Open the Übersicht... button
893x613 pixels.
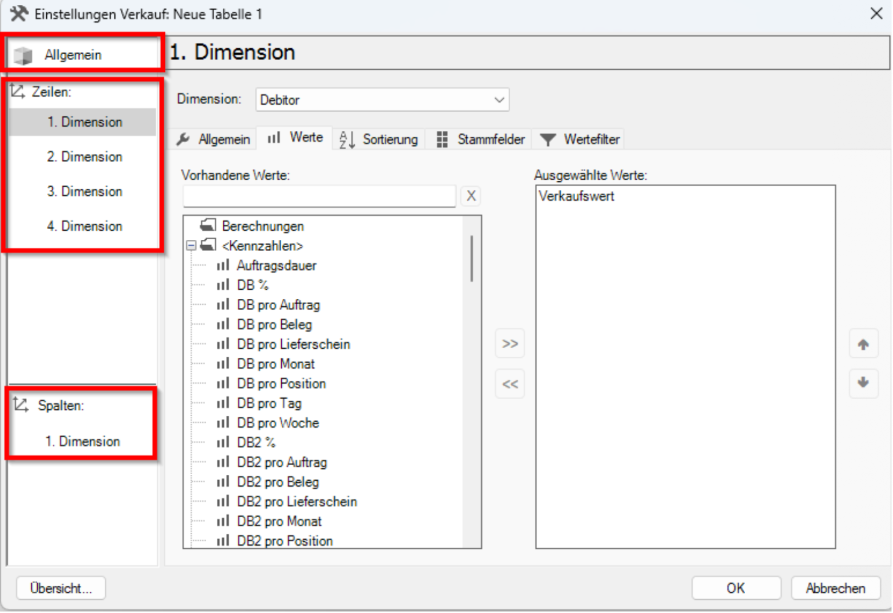click(61, 588)
